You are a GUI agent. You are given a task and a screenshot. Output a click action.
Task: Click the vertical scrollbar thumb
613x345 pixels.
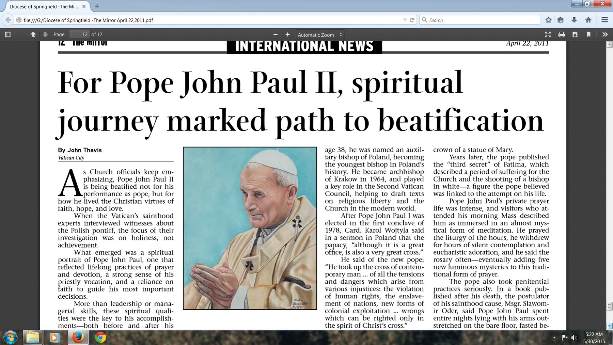pos(610,306)
